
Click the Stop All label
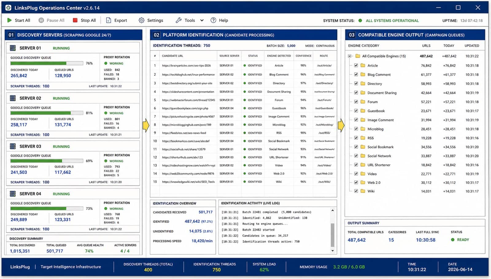88,20
